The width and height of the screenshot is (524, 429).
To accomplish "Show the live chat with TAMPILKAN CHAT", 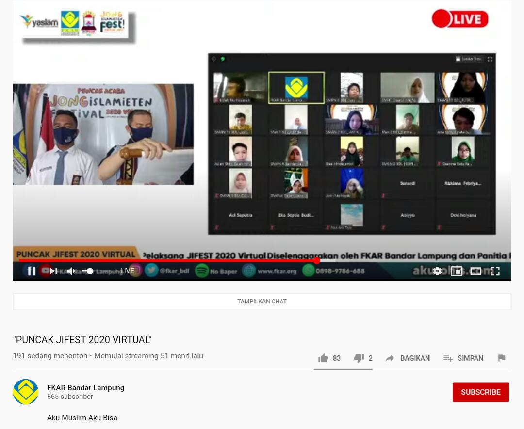I will [262, 302].
